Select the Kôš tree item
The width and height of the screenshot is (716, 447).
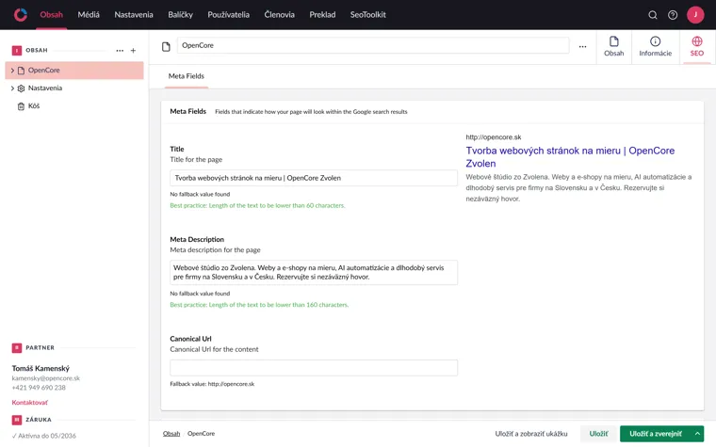tap(34, 106)
